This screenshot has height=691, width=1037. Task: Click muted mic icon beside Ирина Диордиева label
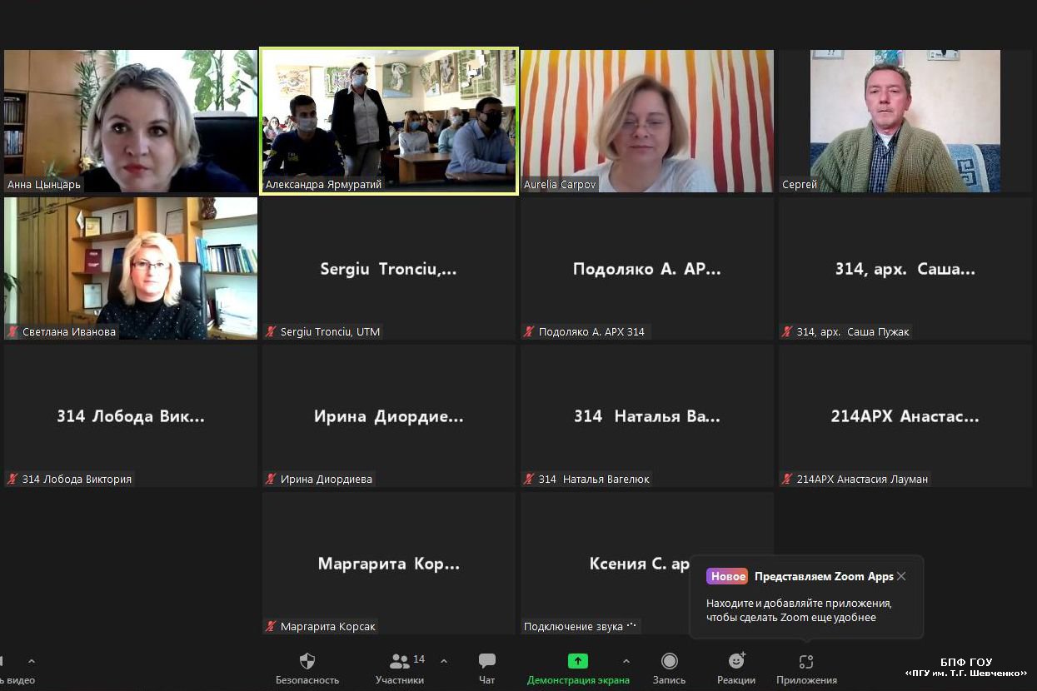tap(271, 479)
